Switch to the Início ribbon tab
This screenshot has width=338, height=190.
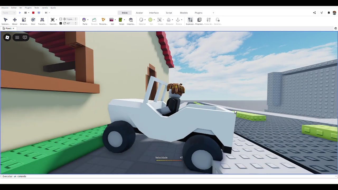pyautogui.click(x=125, y=13)
